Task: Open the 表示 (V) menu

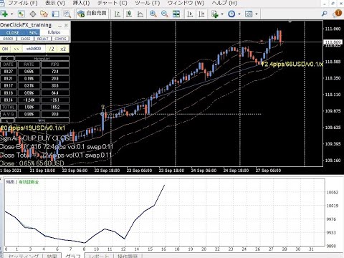Action: 55,3
